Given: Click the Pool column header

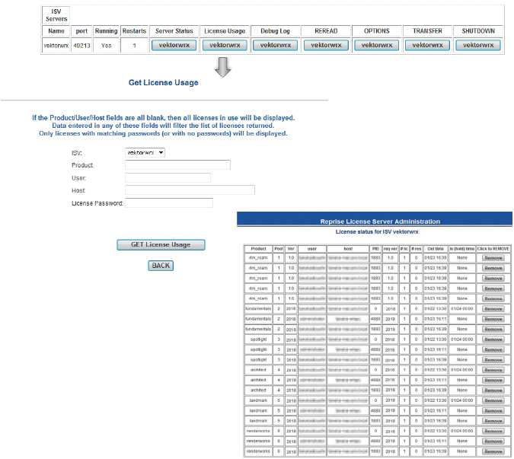Looking at the screenshot, I should coord(279,249).
